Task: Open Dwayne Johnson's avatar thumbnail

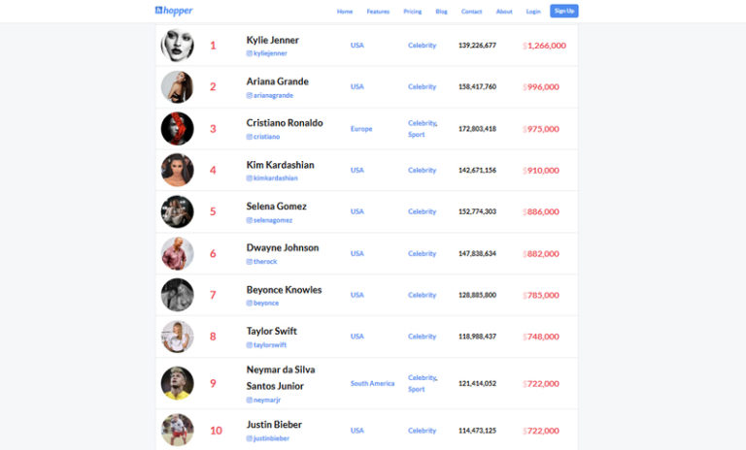Action: [x=177, y=253]
